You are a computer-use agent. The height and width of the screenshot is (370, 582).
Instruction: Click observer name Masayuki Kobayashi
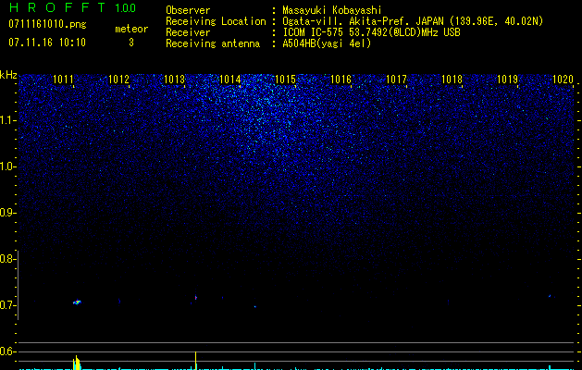(332, 10)
